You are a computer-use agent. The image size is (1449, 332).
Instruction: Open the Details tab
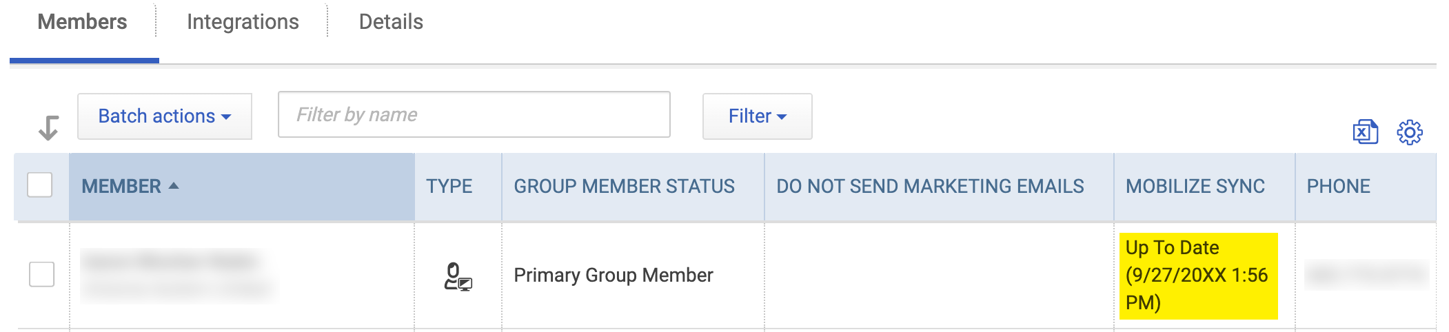pyautogui.click(x=391, y=22)
